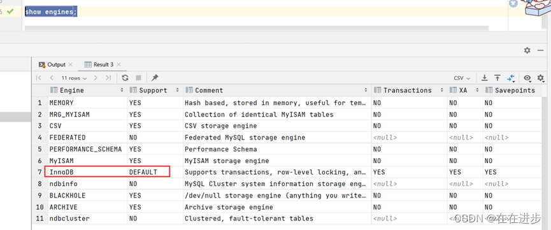The image size is (551, 230).
Task: Open results panel gear settings
Action: [x=527, y=50]
